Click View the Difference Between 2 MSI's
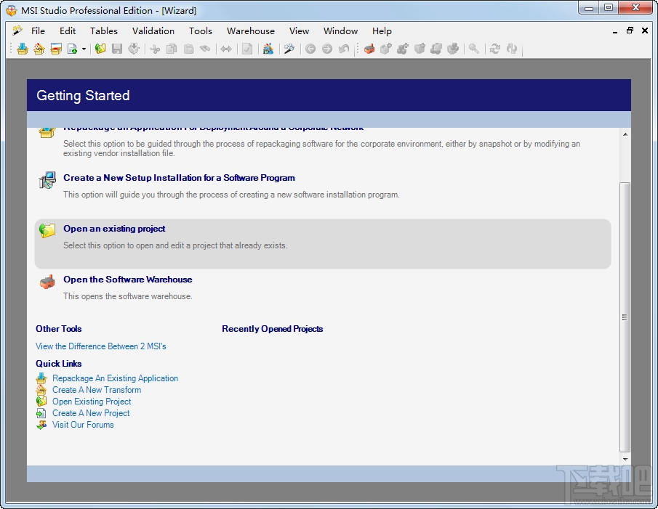658x509 pixels. coord(101,346)
